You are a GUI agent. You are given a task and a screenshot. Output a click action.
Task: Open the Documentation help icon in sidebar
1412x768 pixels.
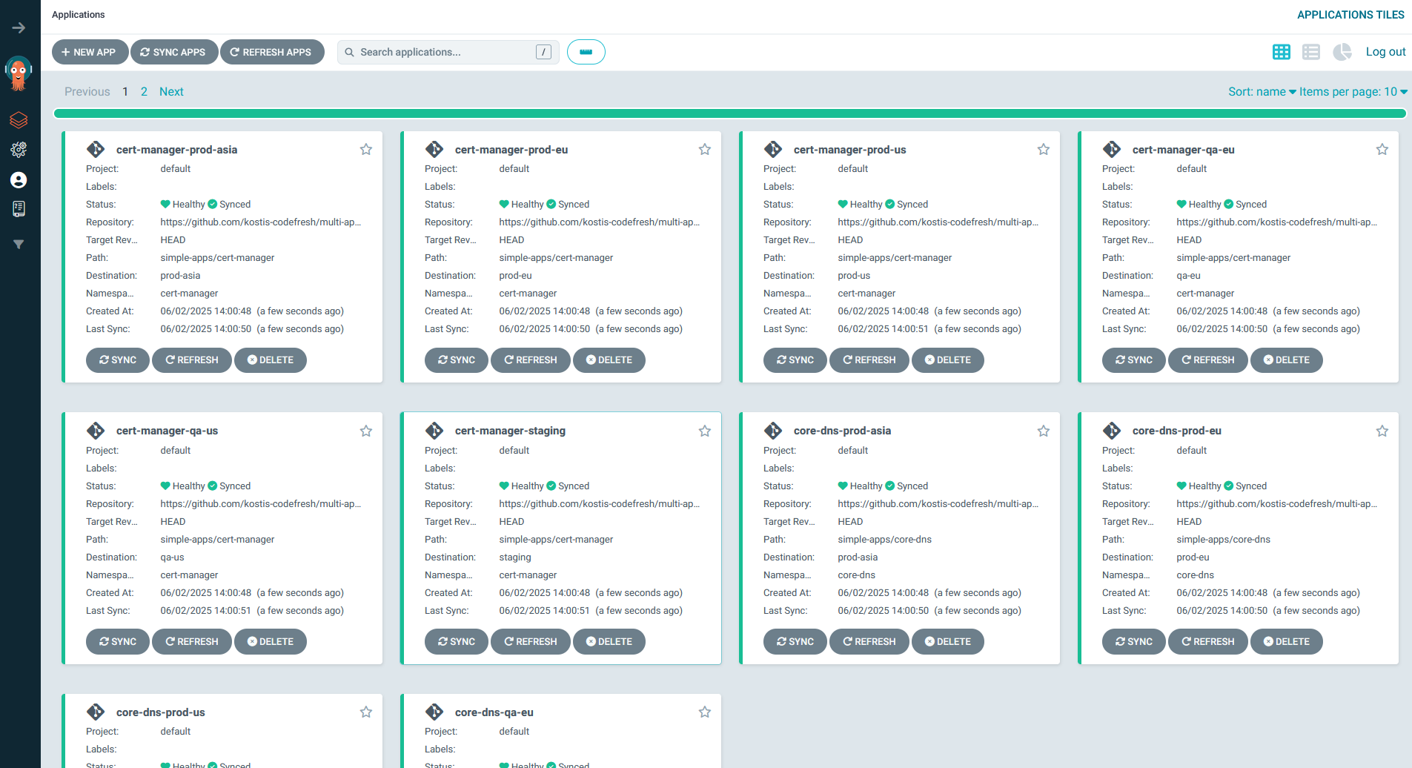[x=19, y=209]
